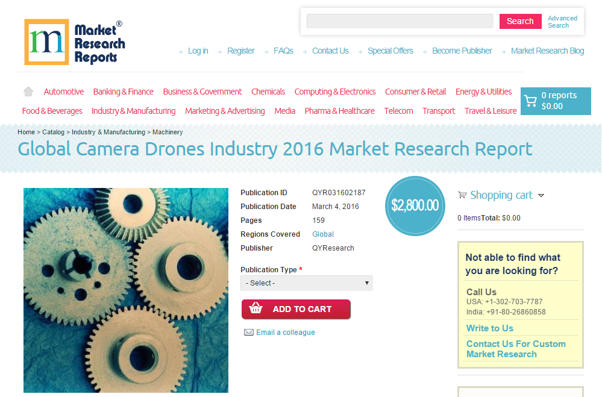The image size is (602, 397).
Task: Click USA phone number +1-302-703-7787
Action: click(513, 302)
